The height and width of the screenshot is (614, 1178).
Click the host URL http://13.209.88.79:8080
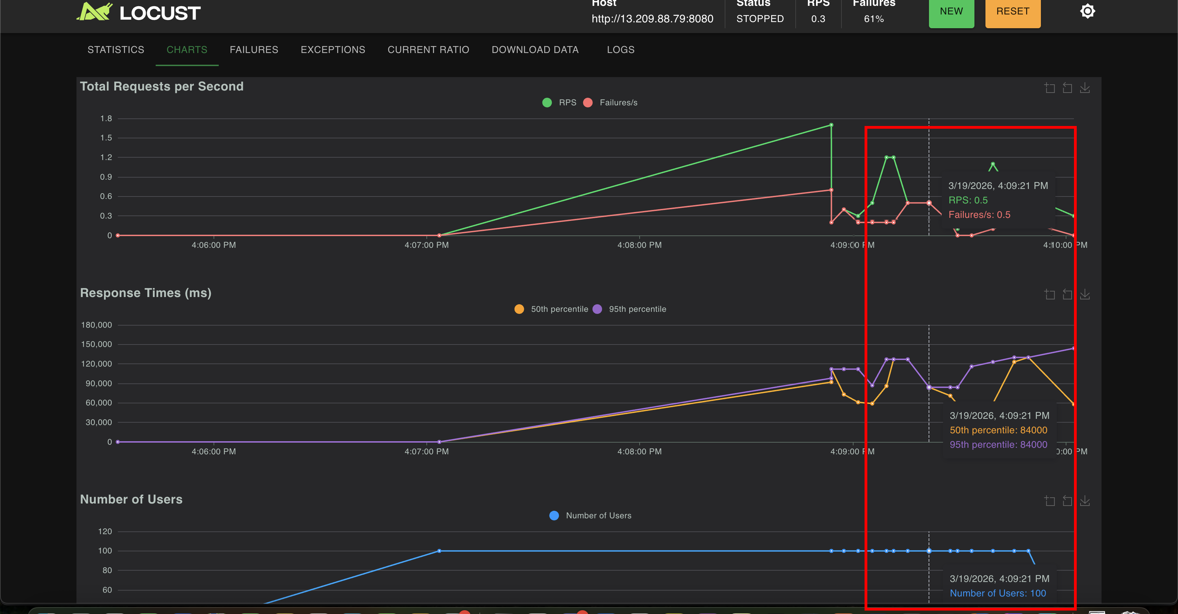[x=652, y=19]
